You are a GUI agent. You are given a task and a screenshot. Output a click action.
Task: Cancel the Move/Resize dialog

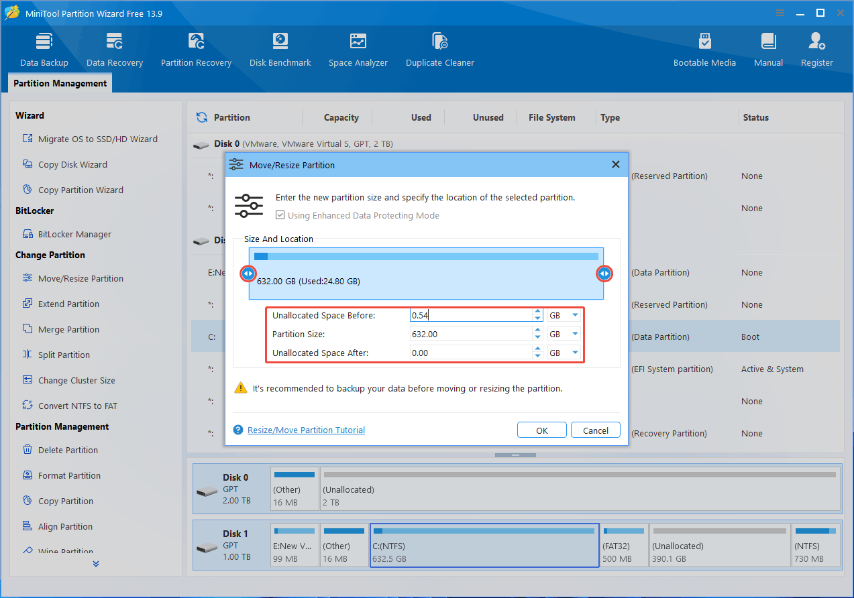[x=596, y=430]
